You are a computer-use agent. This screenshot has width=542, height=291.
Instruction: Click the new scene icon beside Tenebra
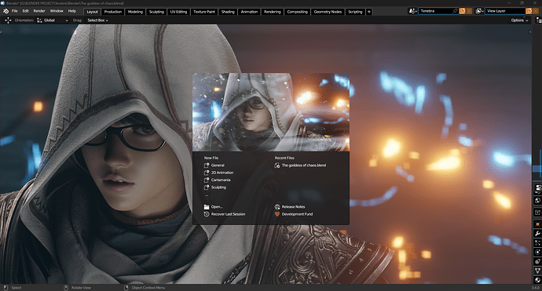point(462,11)
